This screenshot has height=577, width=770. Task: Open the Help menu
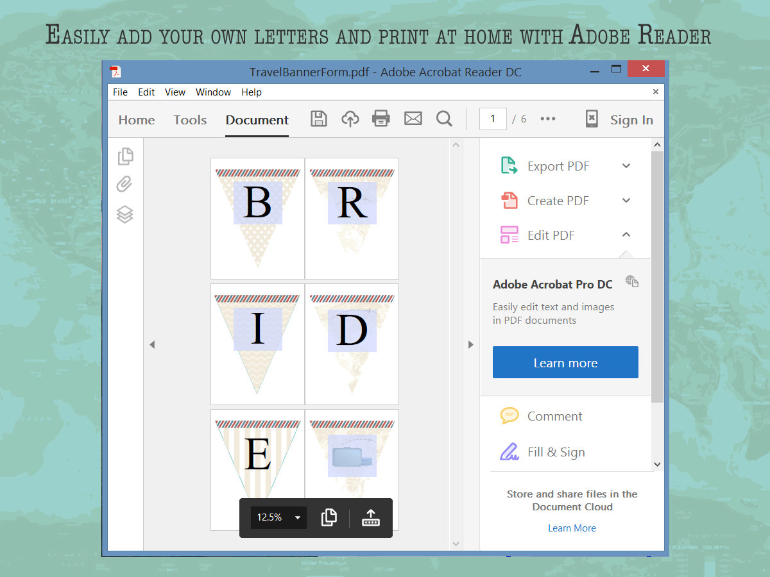252,92
